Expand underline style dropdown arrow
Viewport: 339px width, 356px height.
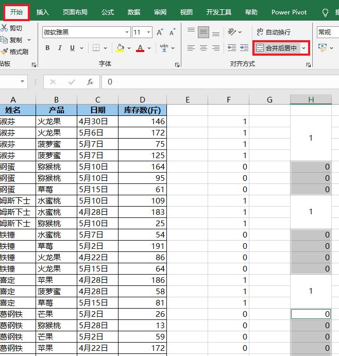(x=81, y=48)
